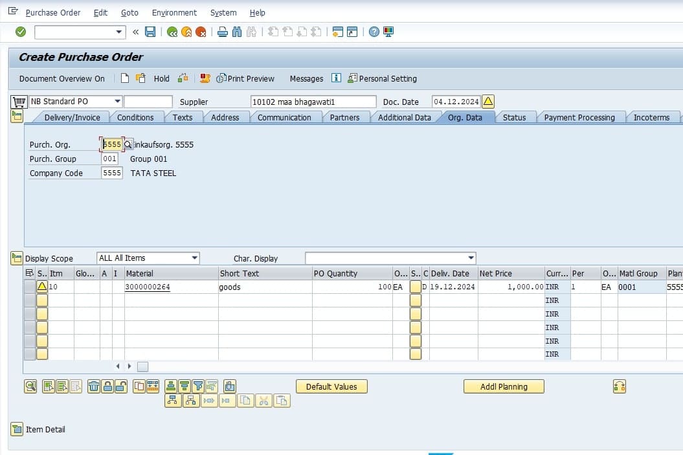Open the command field dropdown arrow
Viewport: 683px width, 455px height.
coord(118,32)
